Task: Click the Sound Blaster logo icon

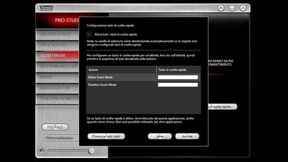Action: [x=46, y=8]
